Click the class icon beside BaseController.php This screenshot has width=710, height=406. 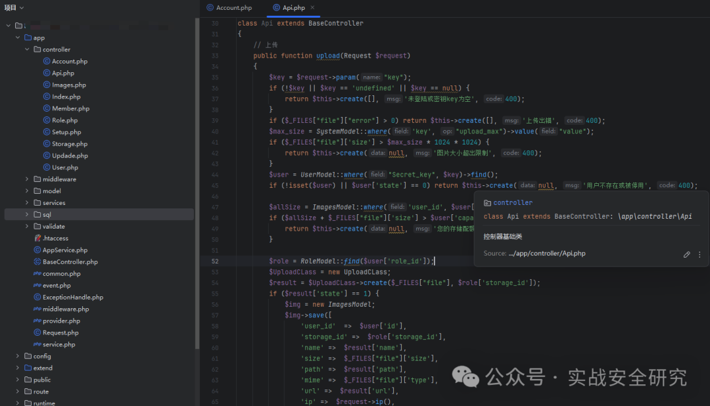37,261
